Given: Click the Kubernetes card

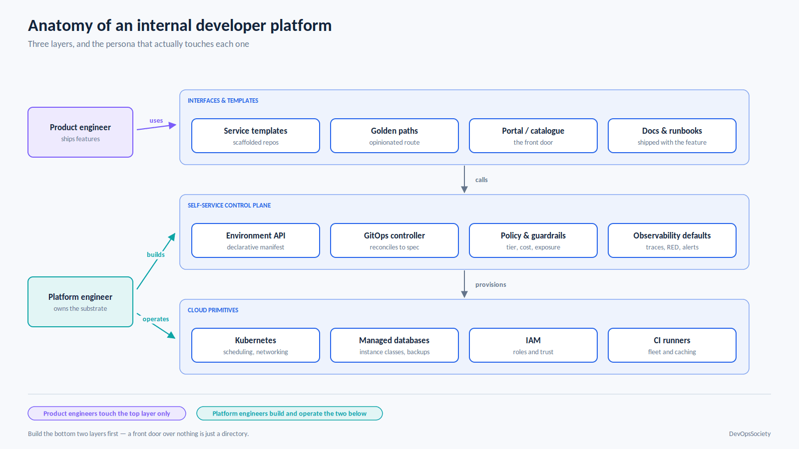Looking at the screenshot, I should [256, 345].
